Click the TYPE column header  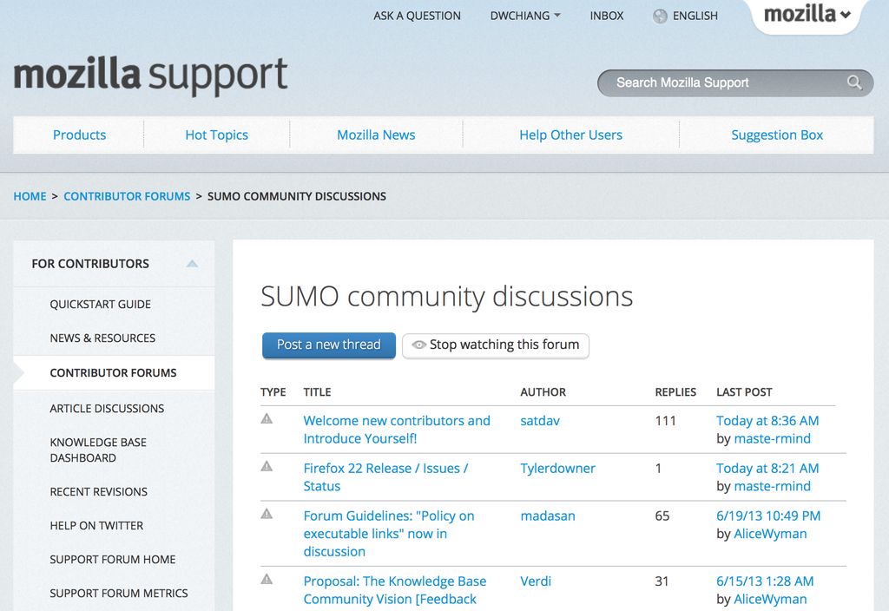(273, 392)
